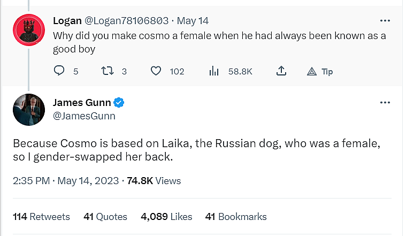
Task: Click the James Gunn display name
Action: tap(83, 102)
